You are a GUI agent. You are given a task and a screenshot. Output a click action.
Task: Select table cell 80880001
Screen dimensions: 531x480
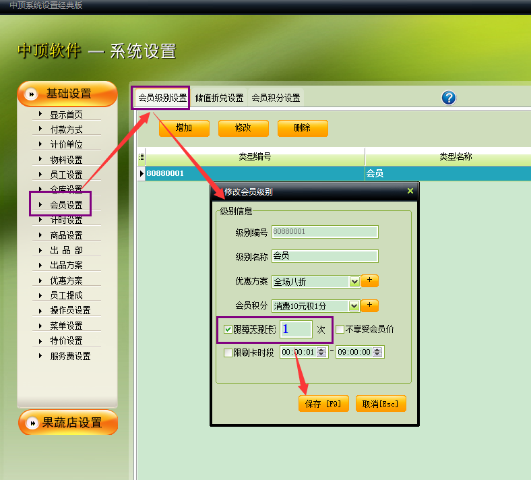[x=255, y=173]
